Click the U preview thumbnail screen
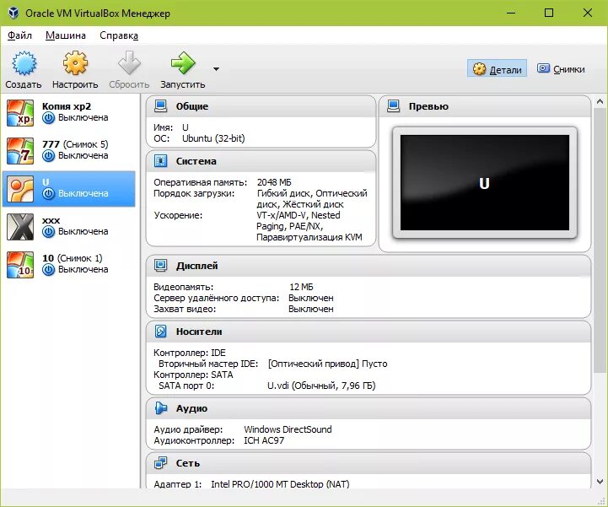 point(485,183)
